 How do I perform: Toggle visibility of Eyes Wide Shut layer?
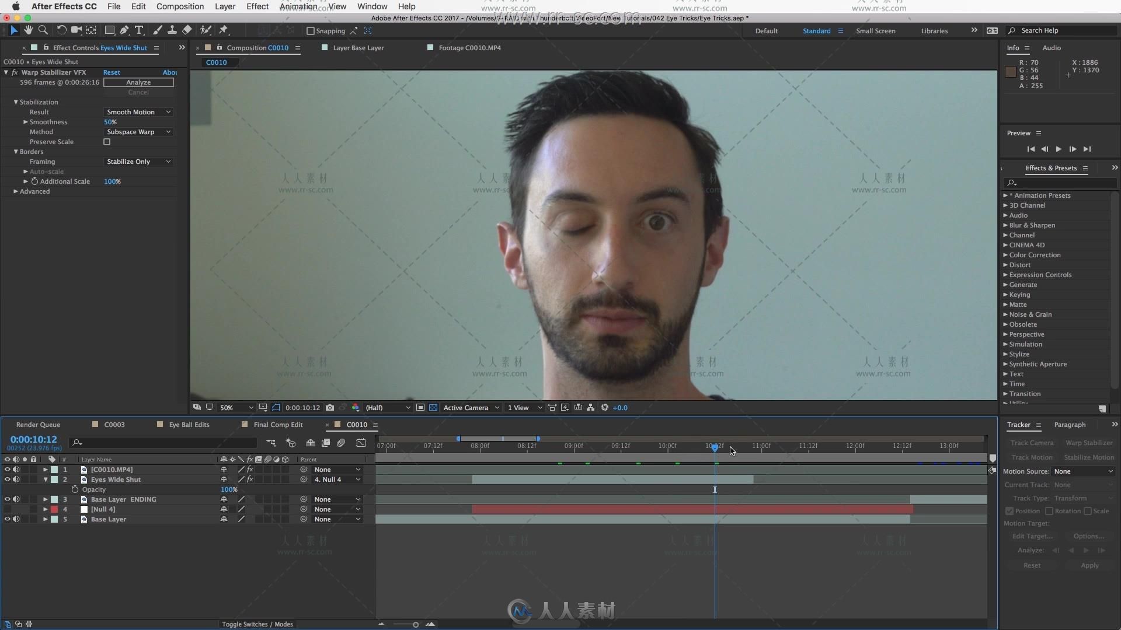[8, 480]
